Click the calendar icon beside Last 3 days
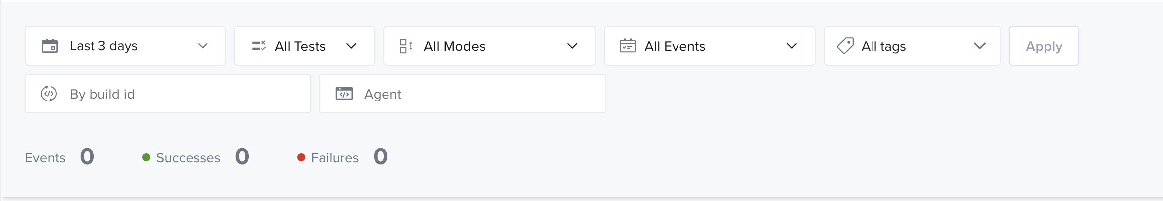This screenshot has height=201, width=1163. click(50, 46)
